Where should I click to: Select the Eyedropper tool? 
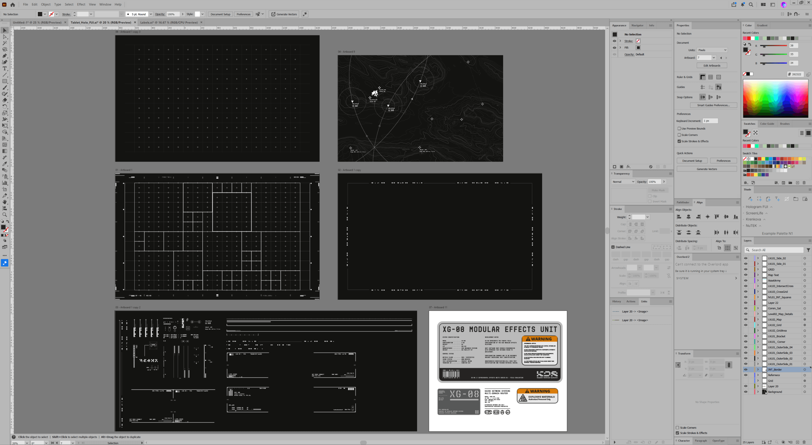tap(5, 164)
